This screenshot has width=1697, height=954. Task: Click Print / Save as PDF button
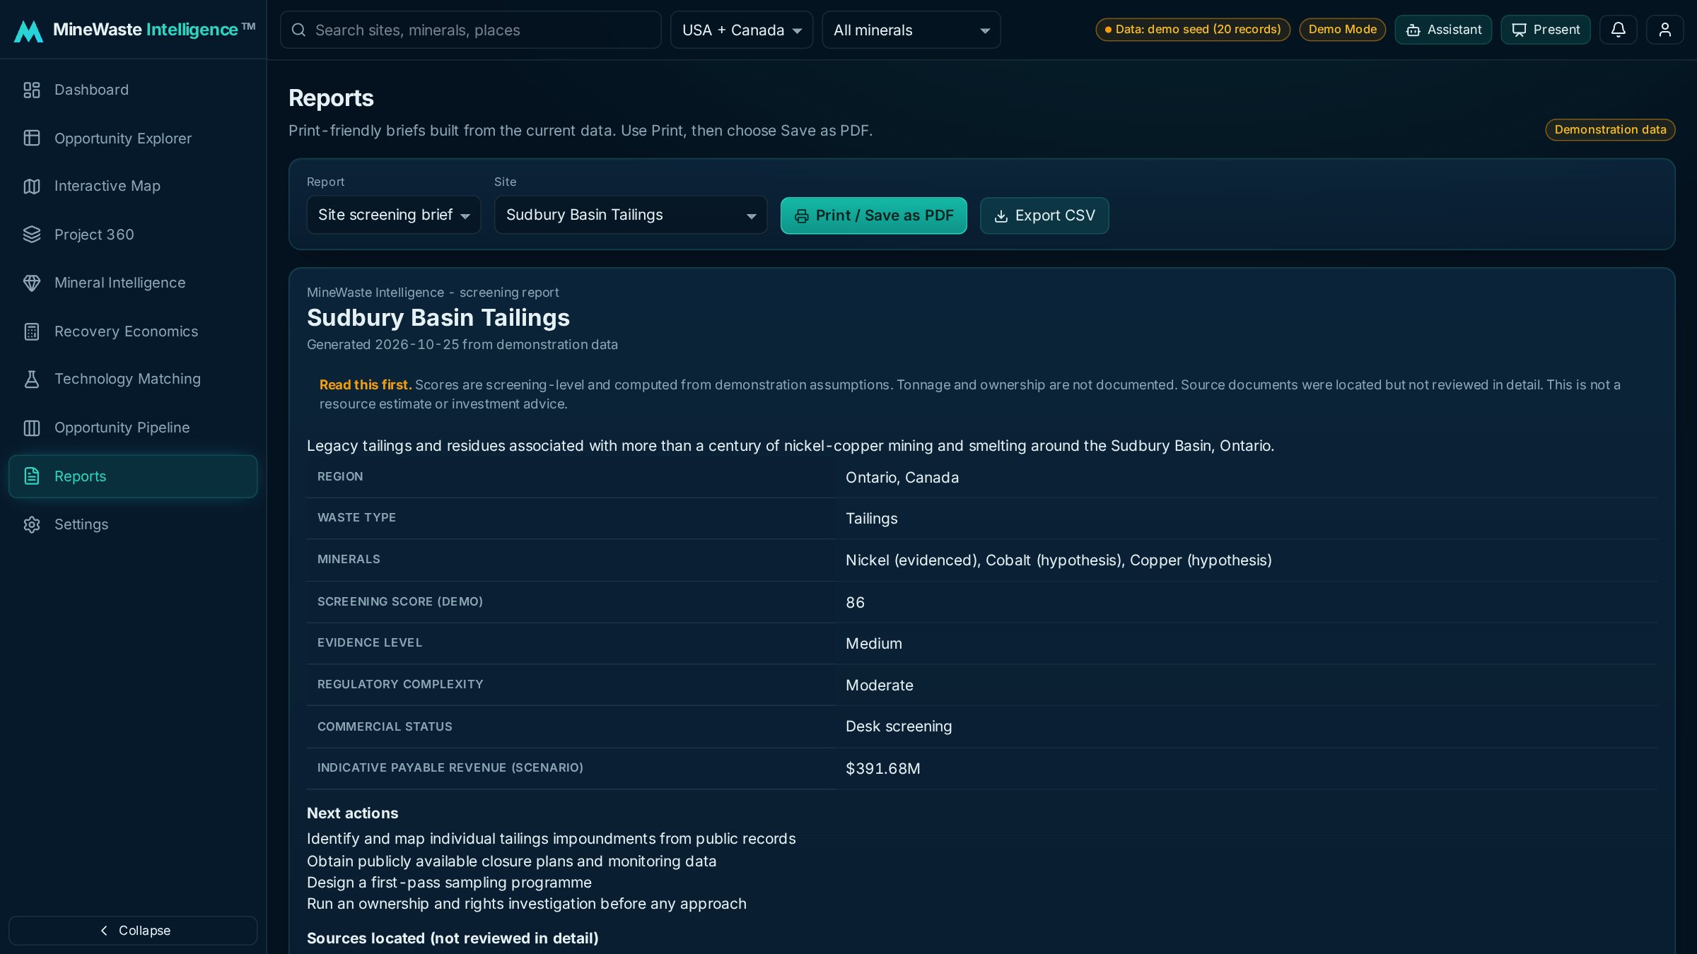(x=874, y=216)
